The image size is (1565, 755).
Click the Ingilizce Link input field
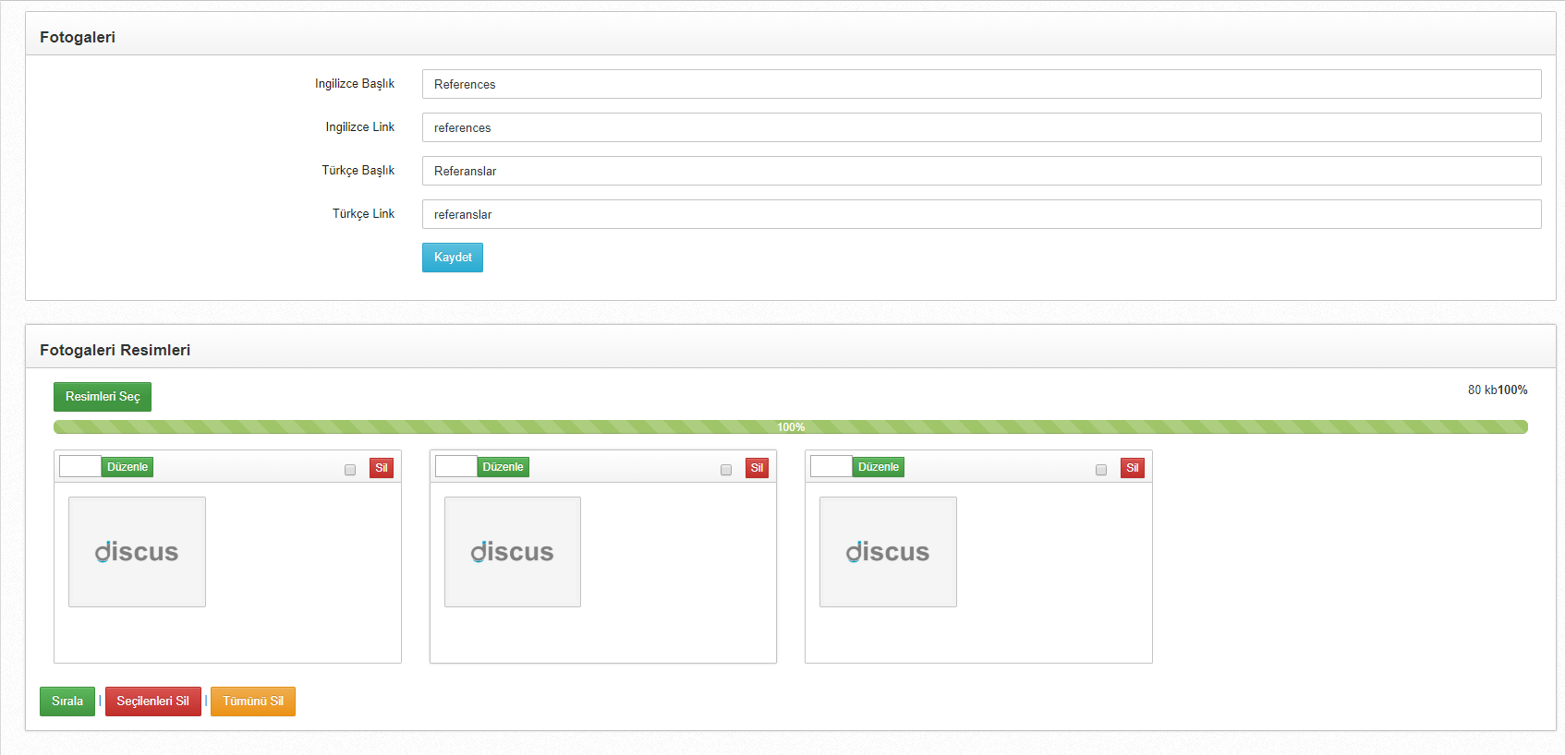click(981, 127)
